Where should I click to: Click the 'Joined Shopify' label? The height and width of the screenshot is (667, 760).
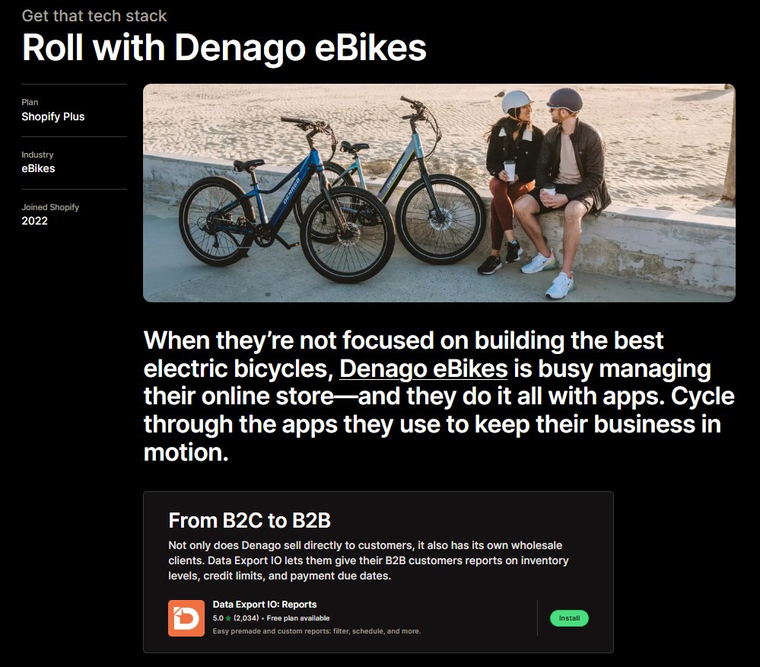50,207
